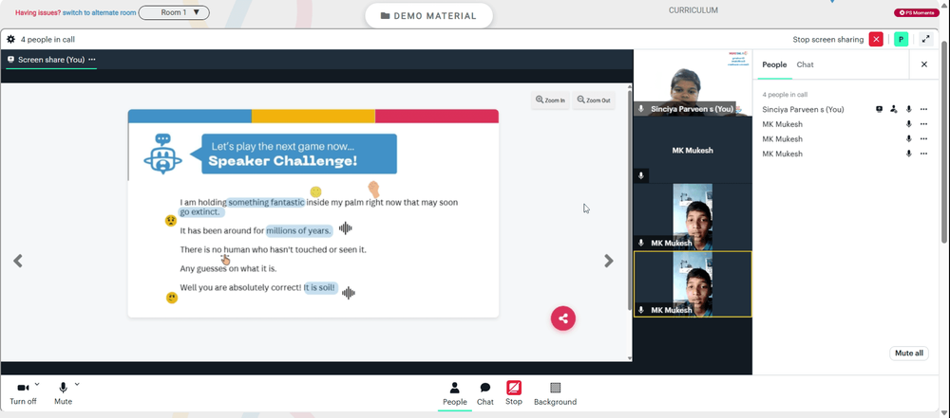This screenshot has height=418, width=950.
Task: Select the People tab in side panel
Action: [x=774, y=64]
